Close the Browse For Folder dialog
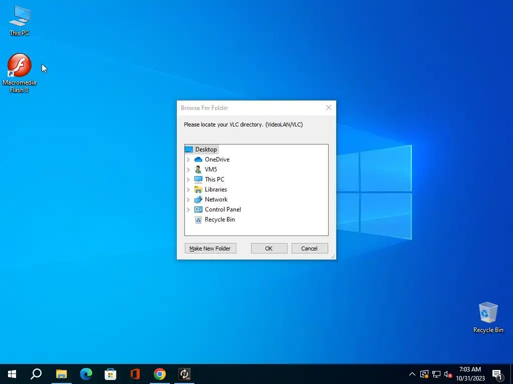This screenshot has width=513, height=384. click(x=329, y=108)
